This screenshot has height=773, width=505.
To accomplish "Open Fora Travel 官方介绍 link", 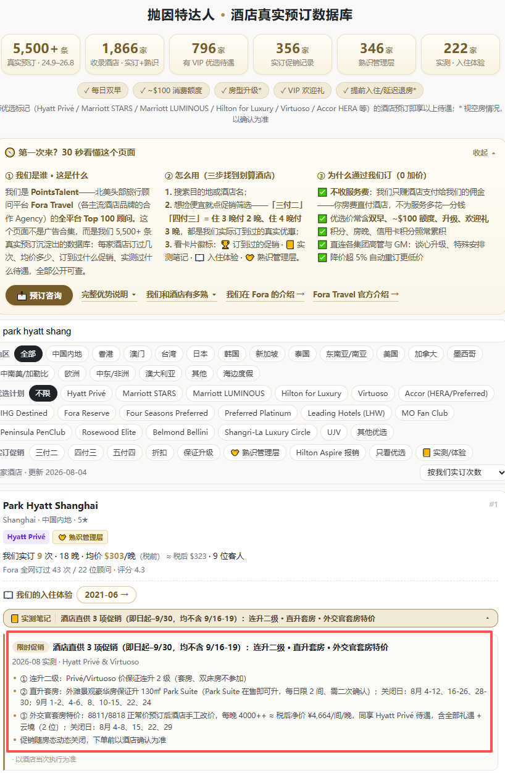I will click(x=356, y=295).
